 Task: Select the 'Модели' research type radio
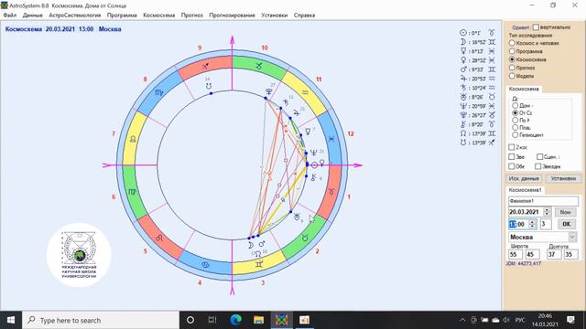coord(512,76)
